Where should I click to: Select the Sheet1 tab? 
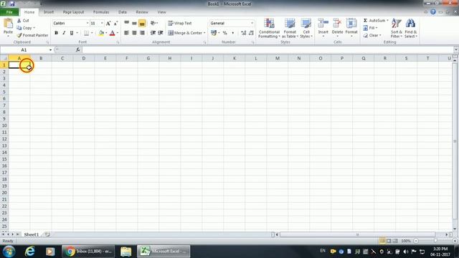(x=32, y=234)
